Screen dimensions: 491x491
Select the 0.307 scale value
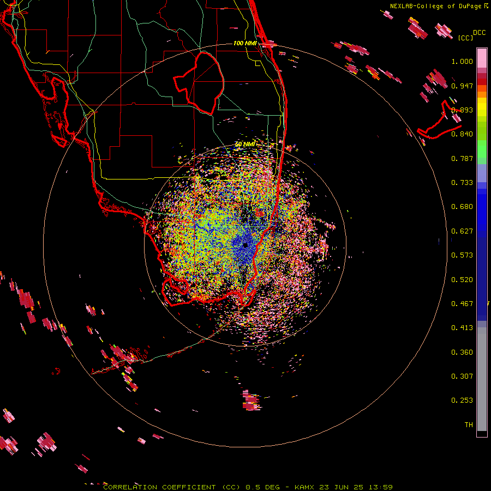(462, 376)
